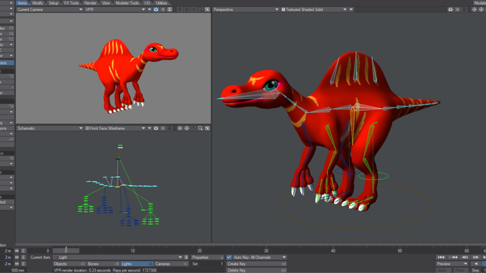This screenshot has height=273, width=486.
Task: Open Textured Shaded Solid display dropdown
Action: coord(314,9)
